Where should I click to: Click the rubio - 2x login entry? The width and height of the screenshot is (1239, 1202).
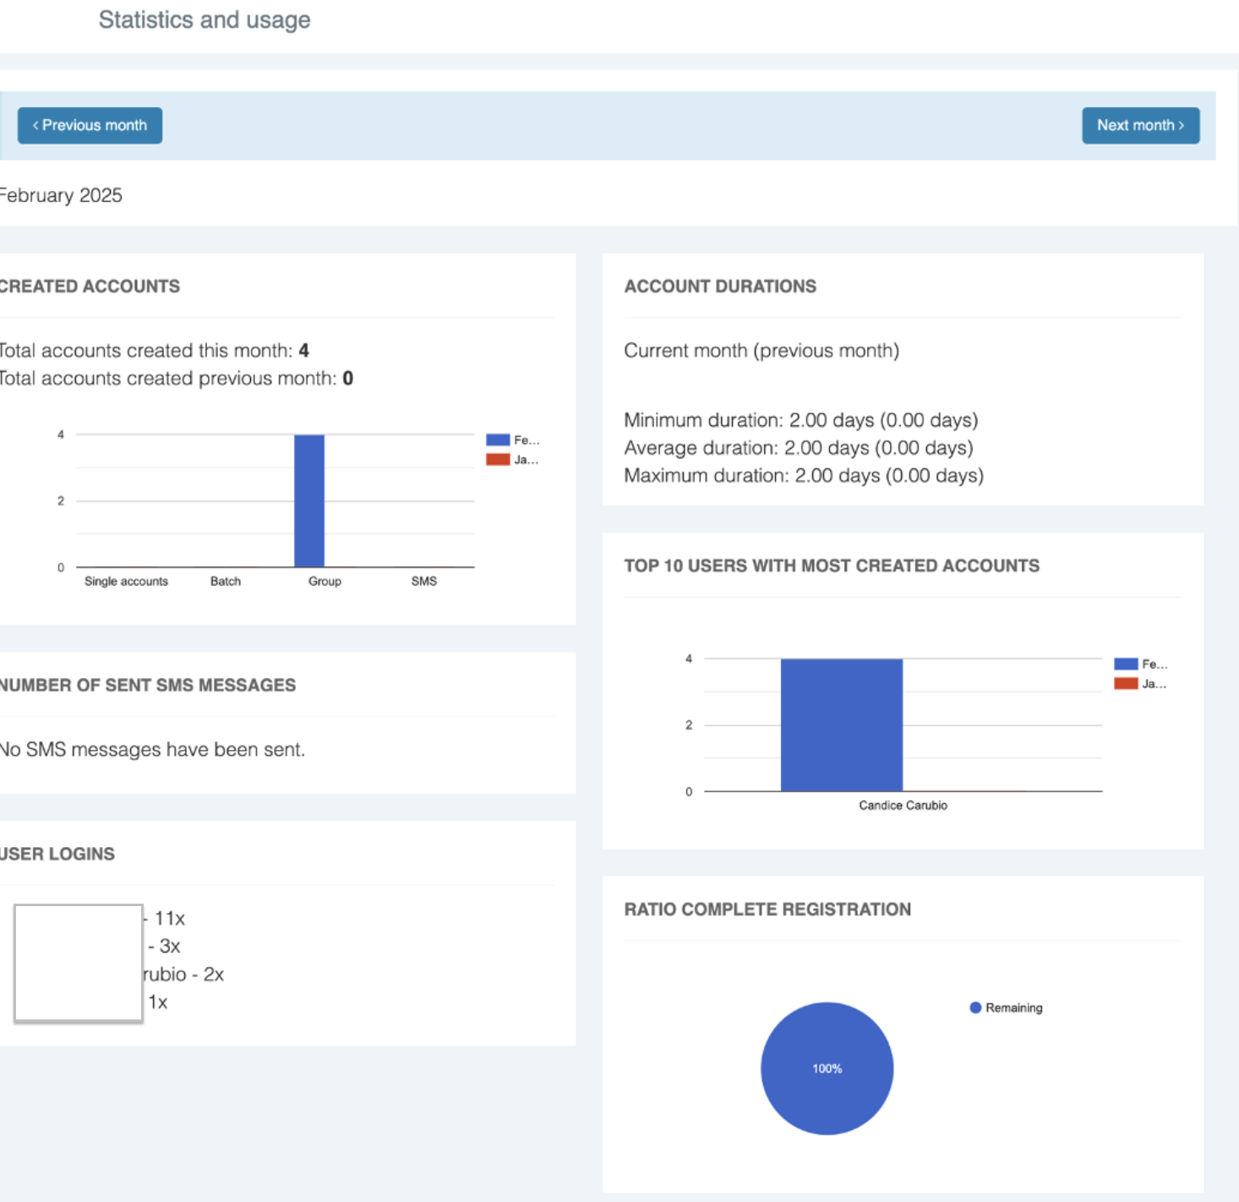pos(183,975)
